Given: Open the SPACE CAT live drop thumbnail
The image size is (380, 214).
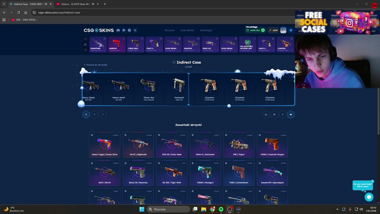Looking at the screenshot, I should click(x=210, y=44).
